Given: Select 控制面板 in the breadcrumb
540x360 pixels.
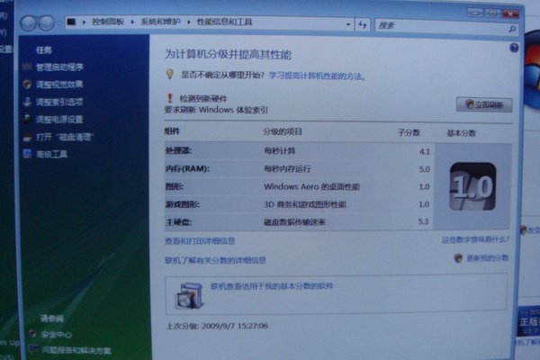Looking at the screenshot, I should [x=108, y=22].
